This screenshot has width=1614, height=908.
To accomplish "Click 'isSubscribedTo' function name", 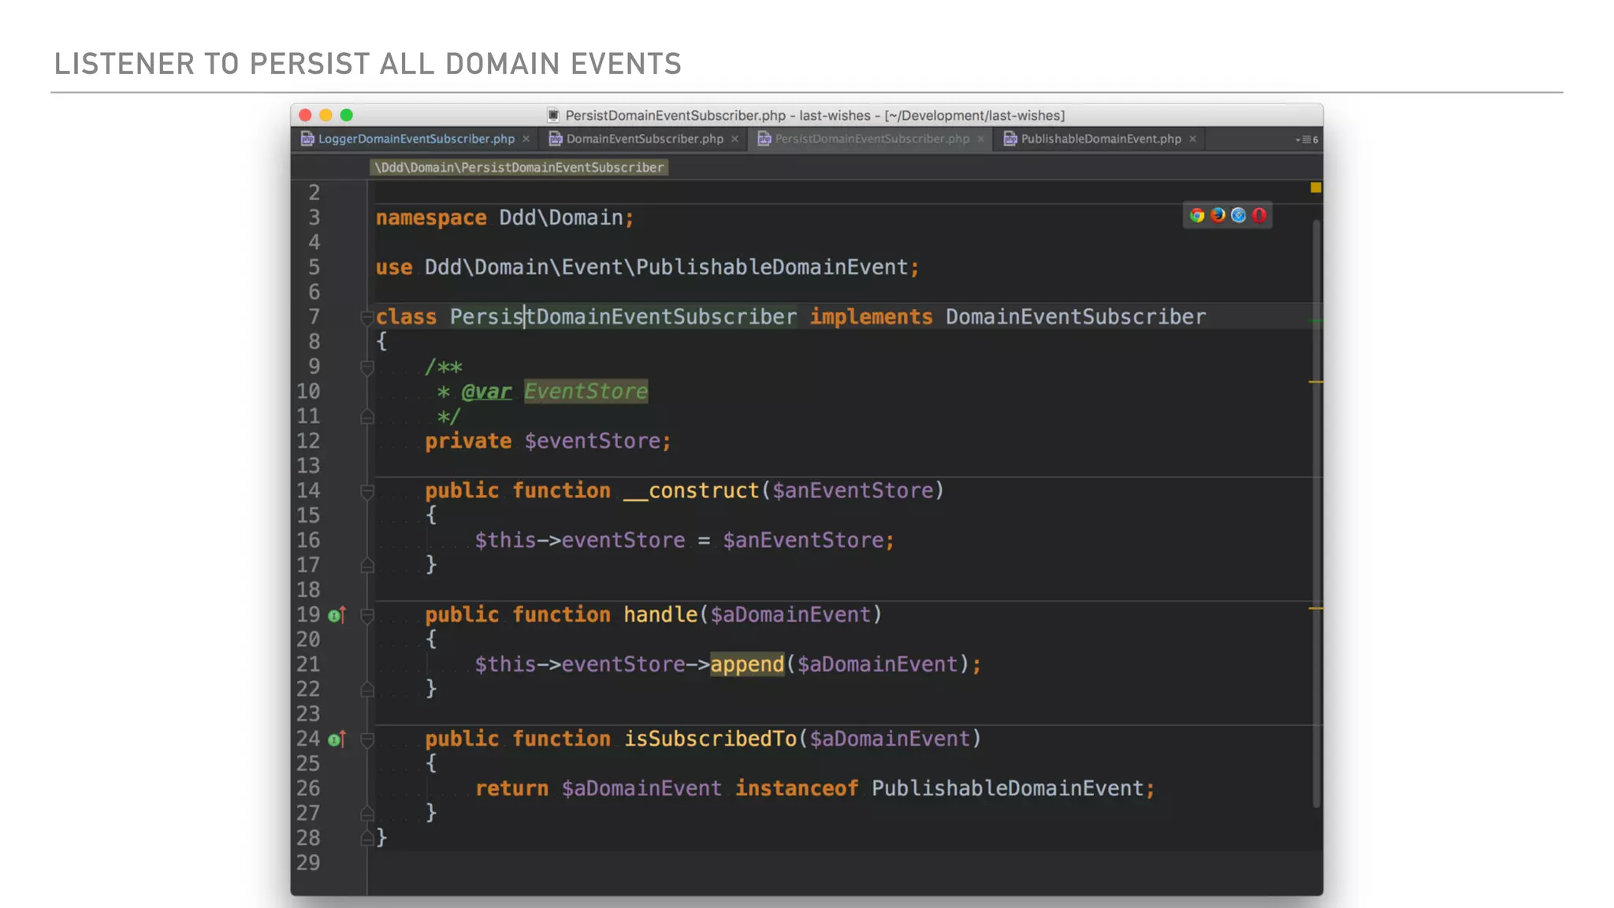I will [x=710, y=739].
